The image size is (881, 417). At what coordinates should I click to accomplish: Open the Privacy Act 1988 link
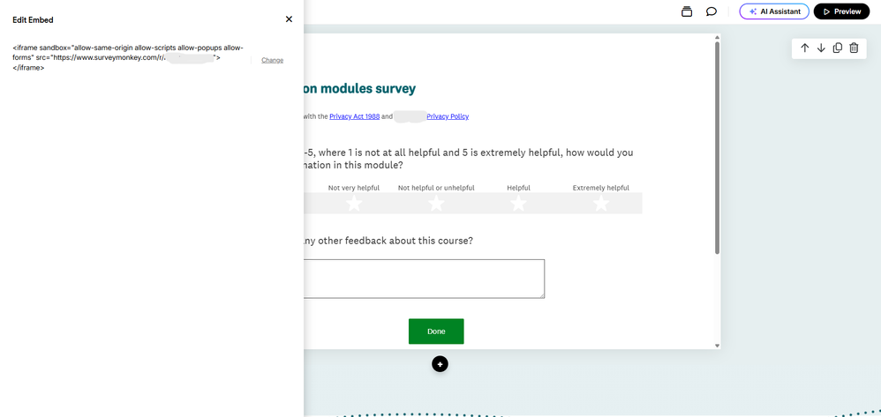pos(354,116)
